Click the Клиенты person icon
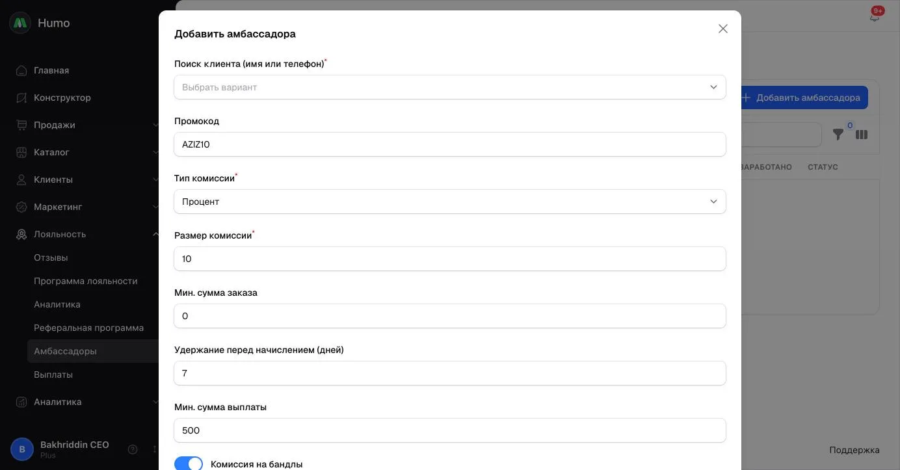900x470 pixels. coord(21,179)
